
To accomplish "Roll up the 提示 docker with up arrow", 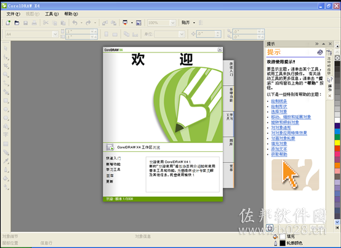I will click(324, 44).
